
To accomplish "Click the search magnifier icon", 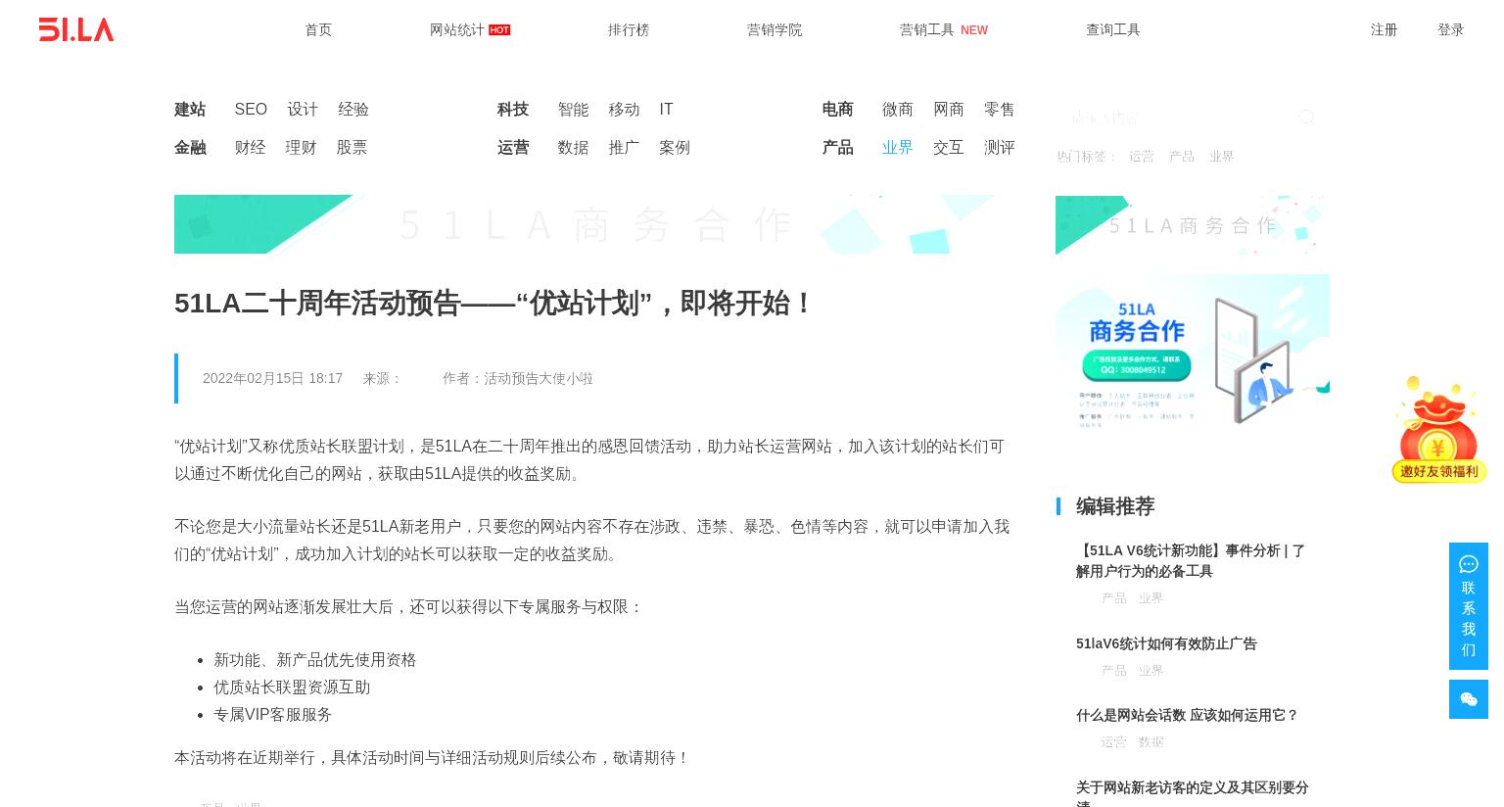I will 1307,118.
